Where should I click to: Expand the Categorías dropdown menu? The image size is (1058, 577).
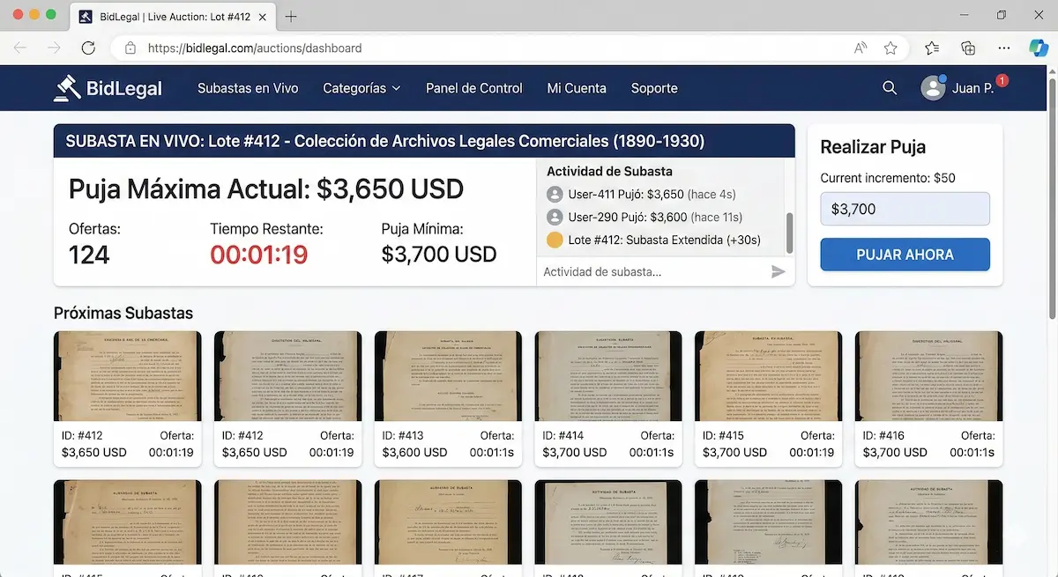361,88
